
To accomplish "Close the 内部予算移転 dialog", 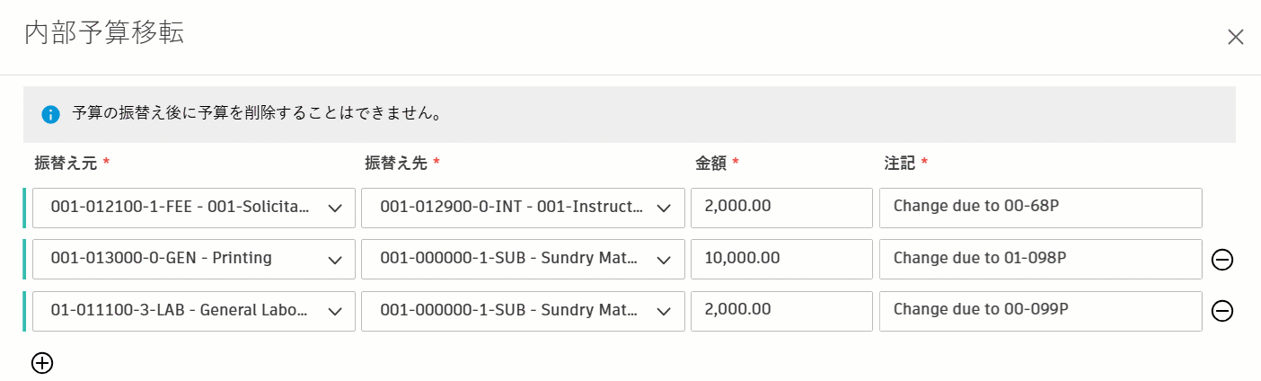I will coord(1236,37).
